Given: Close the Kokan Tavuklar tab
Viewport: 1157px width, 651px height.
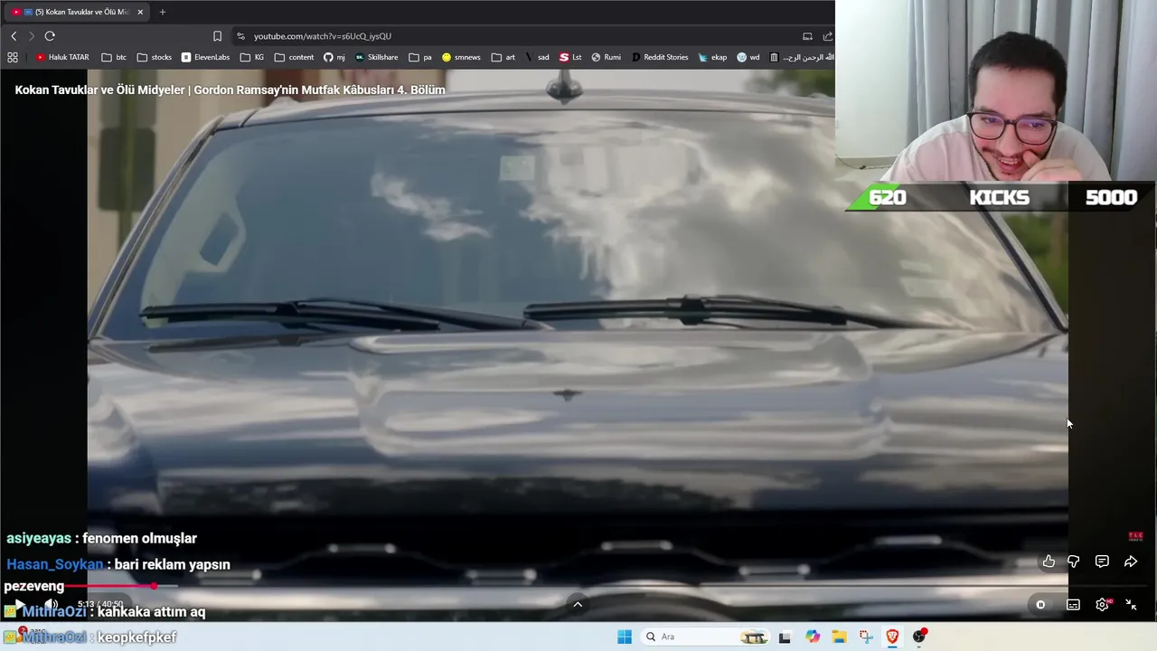Looking at the screenshot, I should 140,12.
